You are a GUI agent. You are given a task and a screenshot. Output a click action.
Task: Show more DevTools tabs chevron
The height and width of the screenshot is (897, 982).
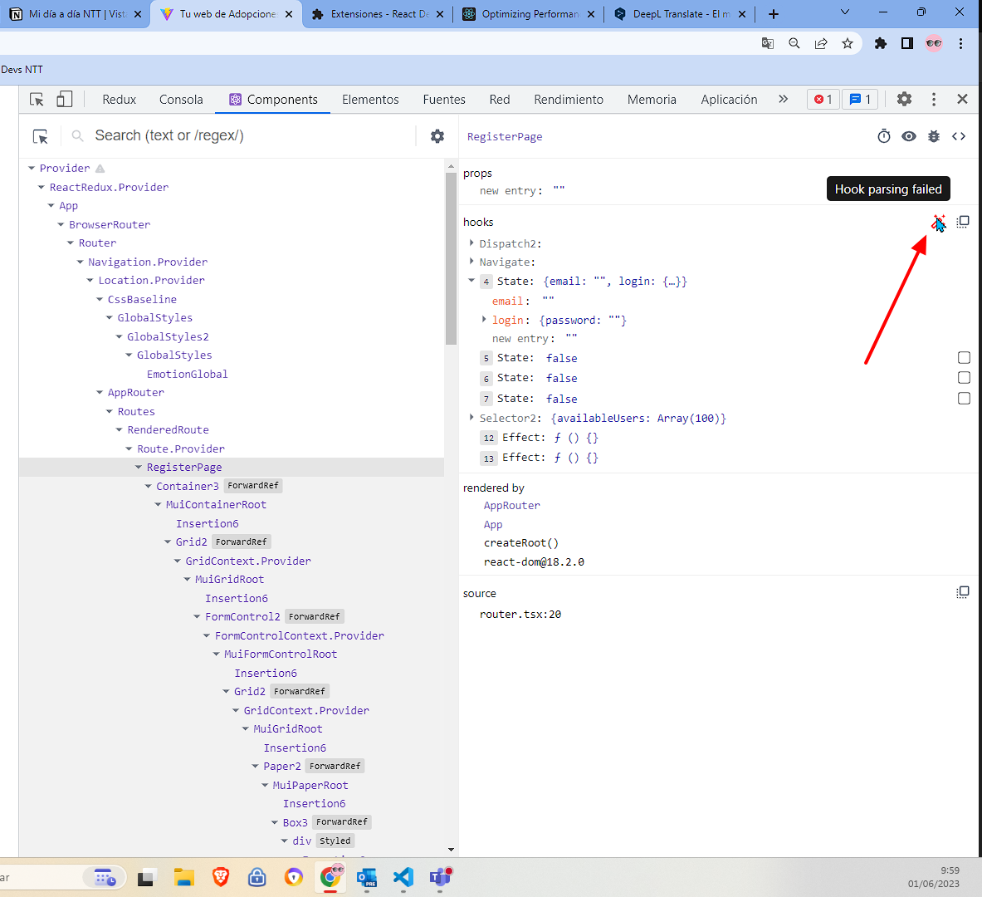[783, 99]
